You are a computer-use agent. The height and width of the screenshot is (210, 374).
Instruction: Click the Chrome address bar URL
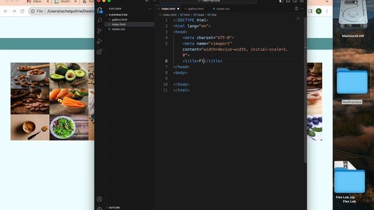point(71,11)
